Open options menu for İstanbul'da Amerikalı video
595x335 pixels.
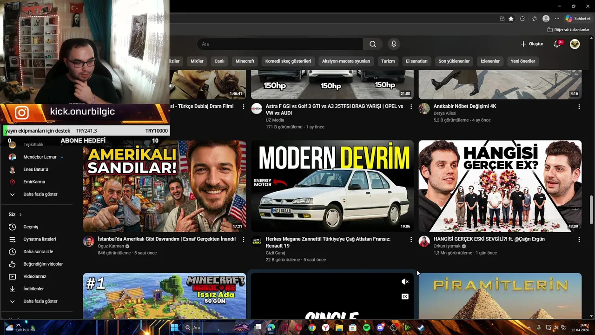(x=244, y=239)
